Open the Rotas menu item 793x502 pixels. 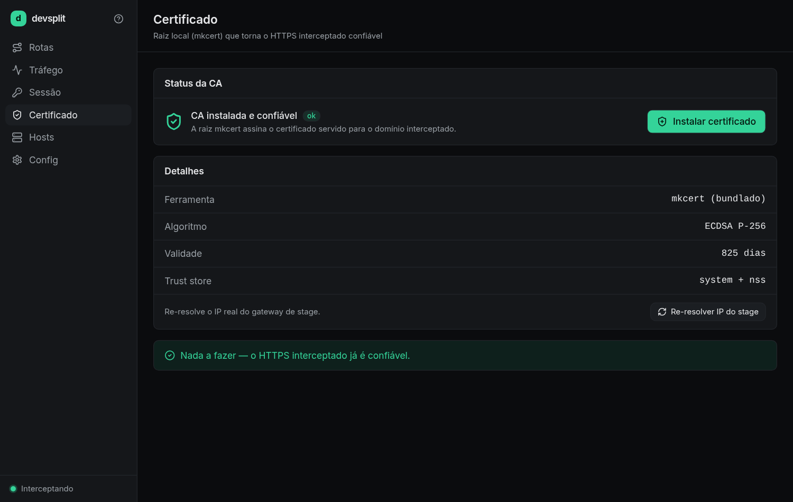pyautogui.click(x=68, y=48)
